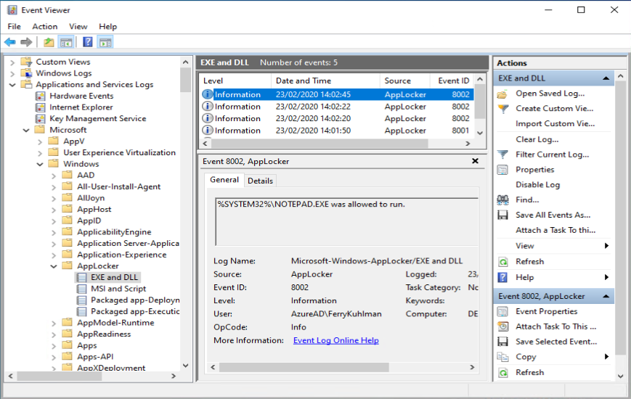Click the blue Help question mark toolbar icon
Viewport: 631px width, 399px height.
(x=87, y=42)
